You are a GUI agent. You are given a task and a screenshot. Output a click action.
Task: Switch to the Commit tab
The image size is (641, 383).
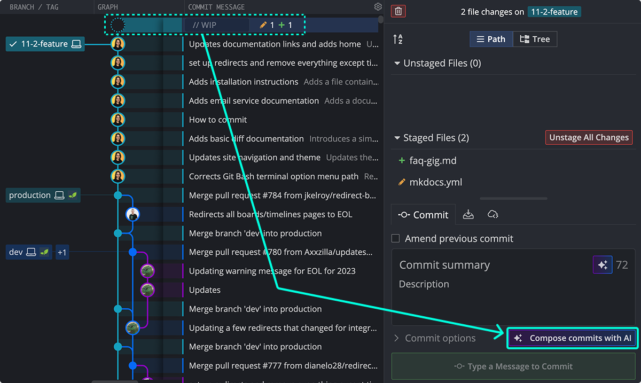(423, 214)
